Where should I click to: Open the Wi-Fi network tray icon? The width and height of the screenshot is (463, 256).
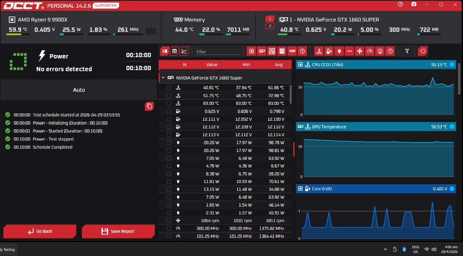point(427,249)
